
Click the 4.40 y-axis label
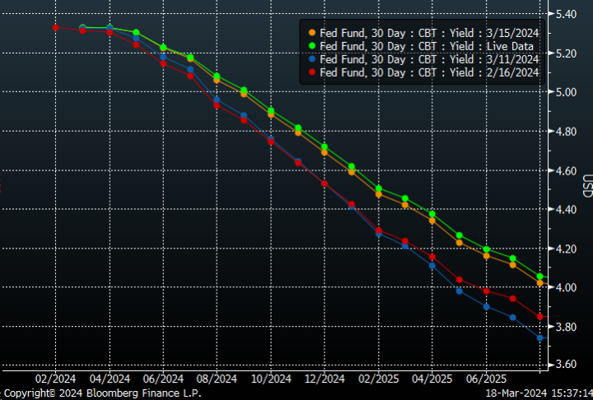coord(566,209)
